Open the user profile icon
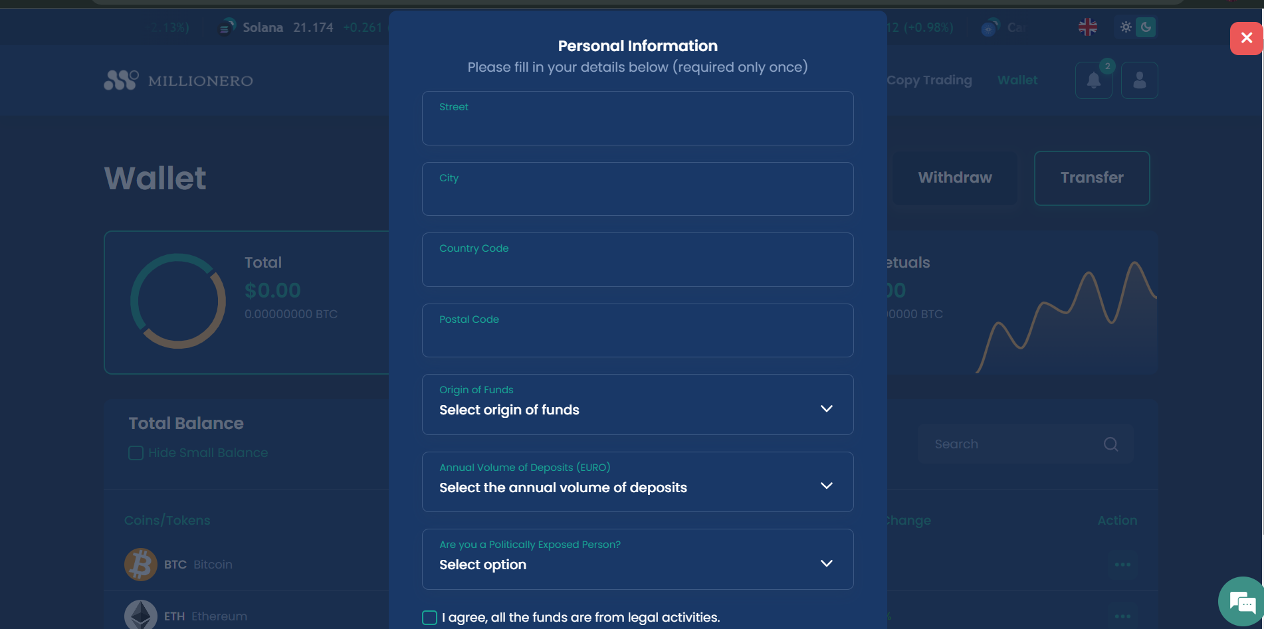The width and height of the screenshot is (1264, 629). click(x=1139, y=80)
